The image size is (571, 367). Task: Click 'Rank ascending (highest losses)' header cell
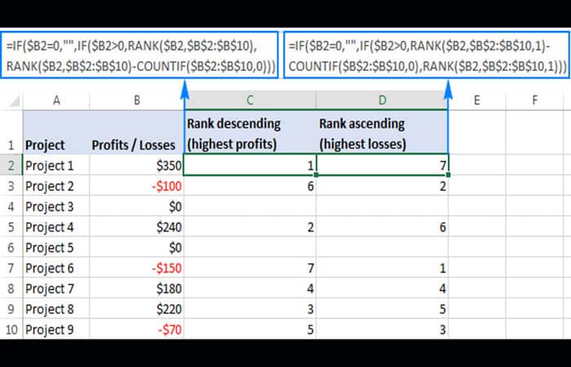(x=382, y=132)
